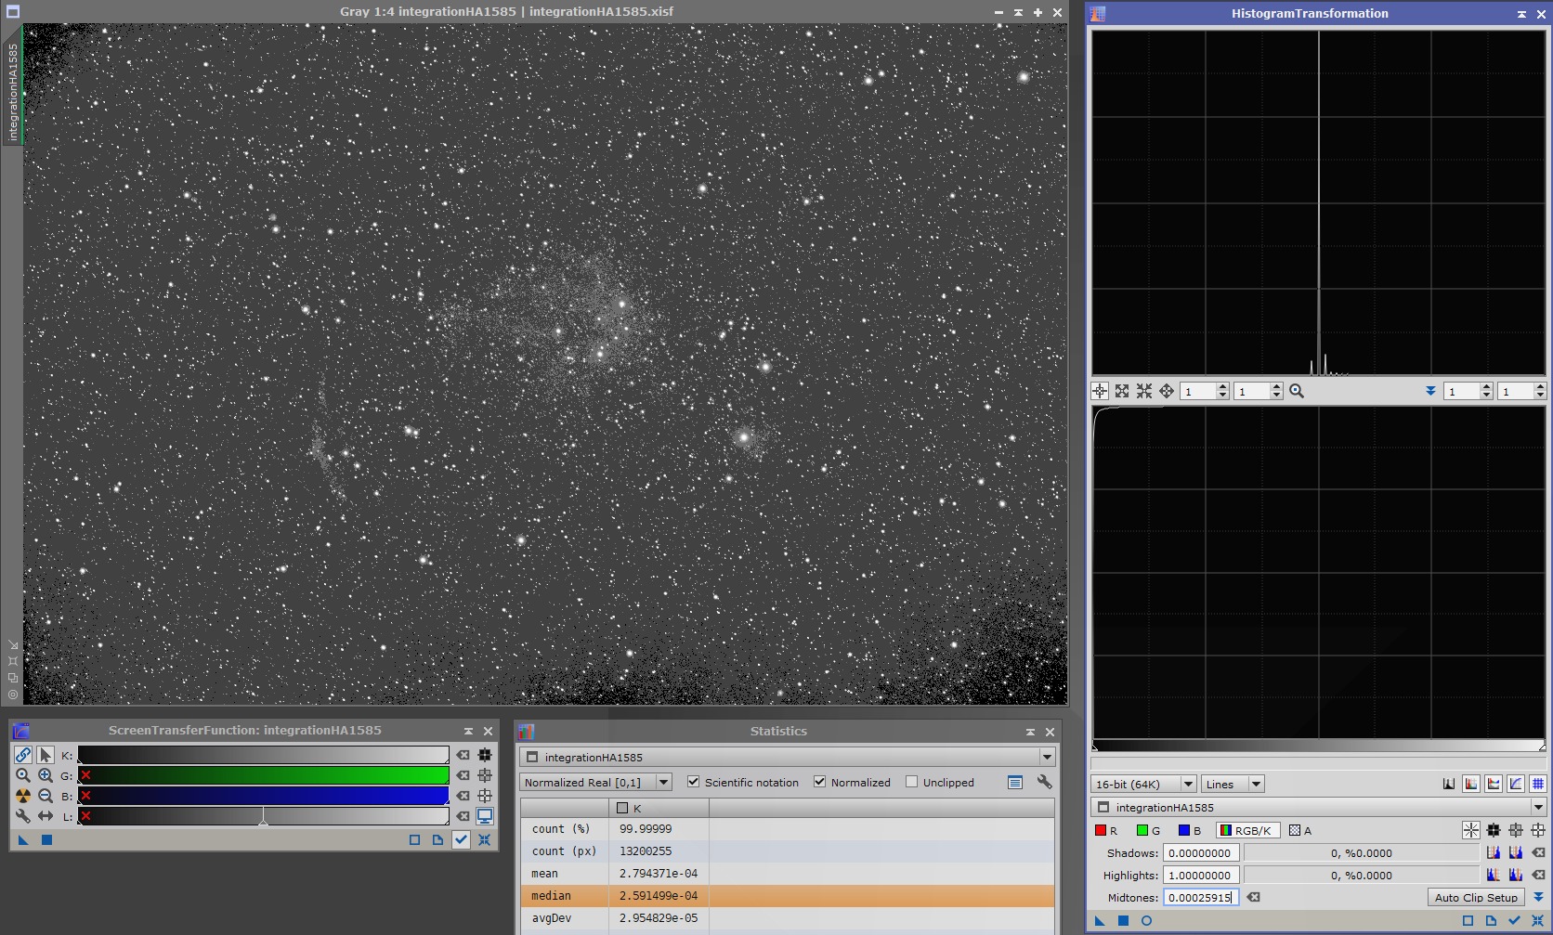The image size is (1553, 935).
Task: Increase the first horizontal zoom stepper
Action: (1222, 387)
